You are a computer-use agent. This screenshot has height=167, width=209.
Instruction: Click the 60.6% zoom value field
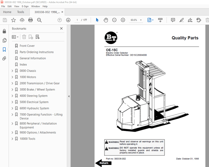pyautogui.click(x=134, y=20)
